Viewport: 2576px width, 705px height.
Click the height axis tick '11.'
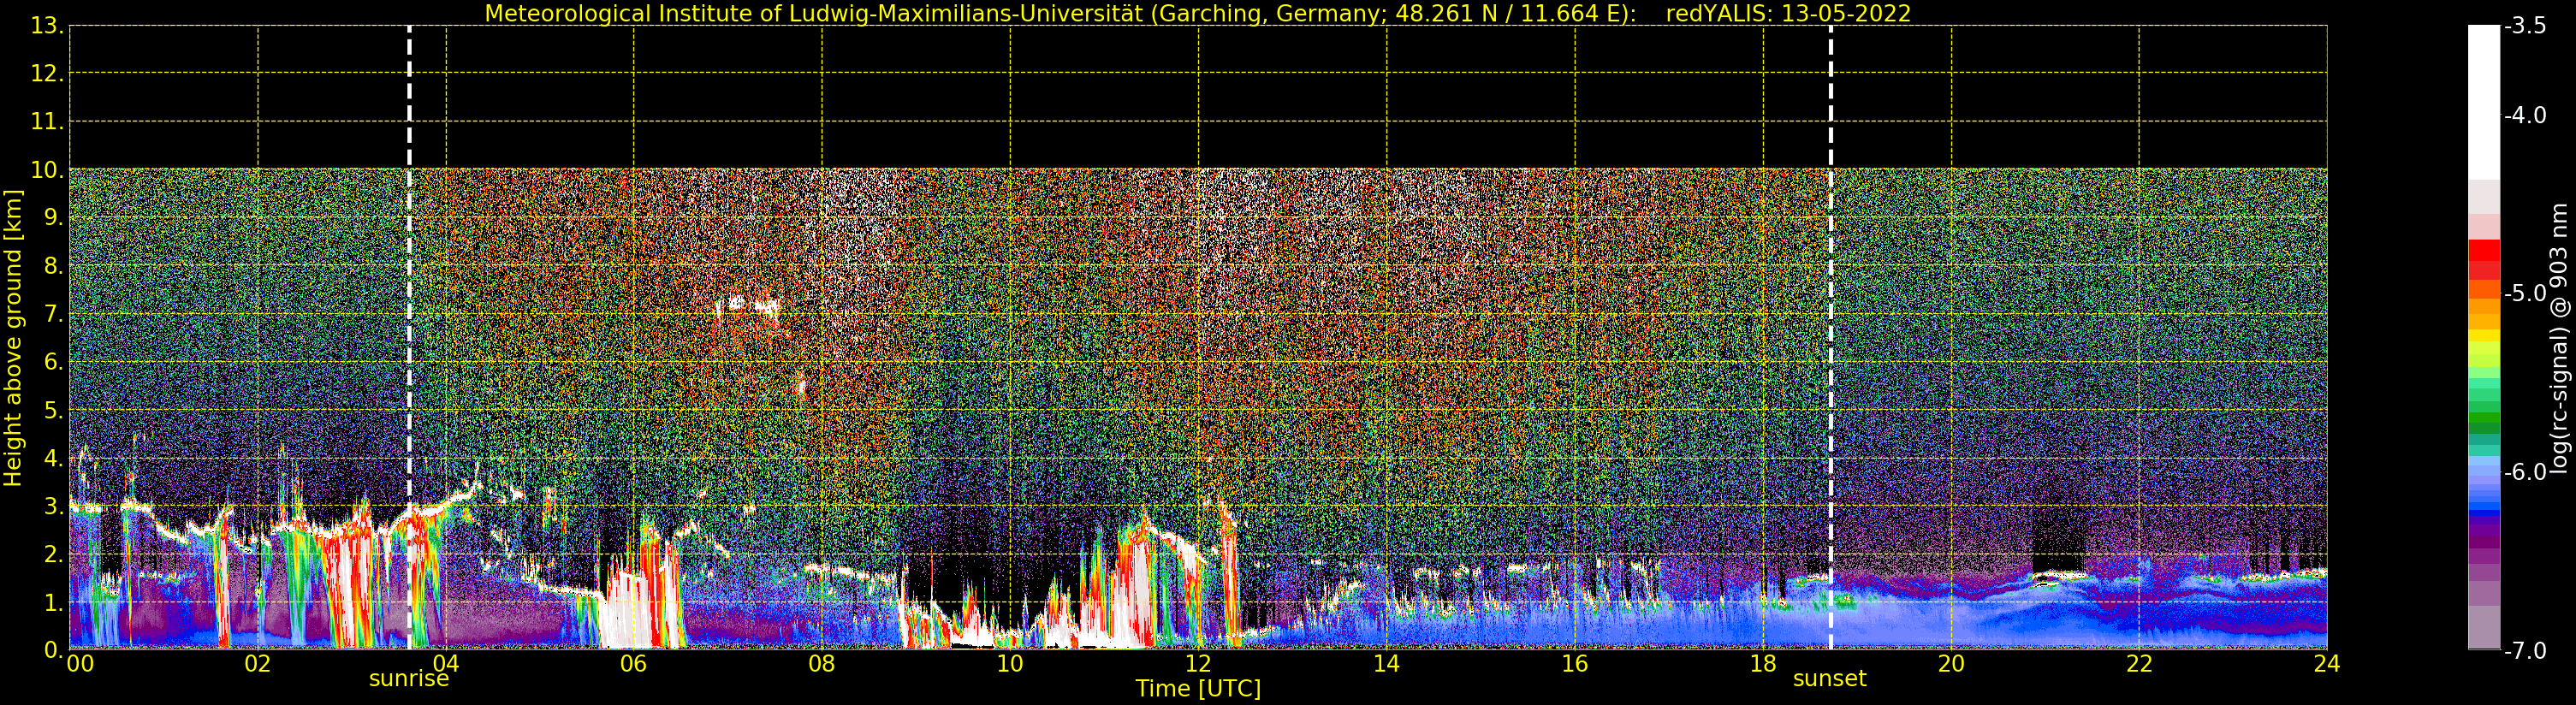tap(47, 122)
